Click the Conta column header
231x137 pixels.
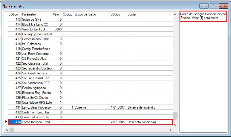click(x=150, y=14)
